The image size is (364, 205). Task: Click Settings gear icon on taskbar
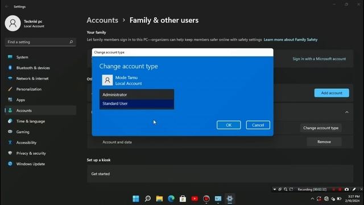coord(230,199)
